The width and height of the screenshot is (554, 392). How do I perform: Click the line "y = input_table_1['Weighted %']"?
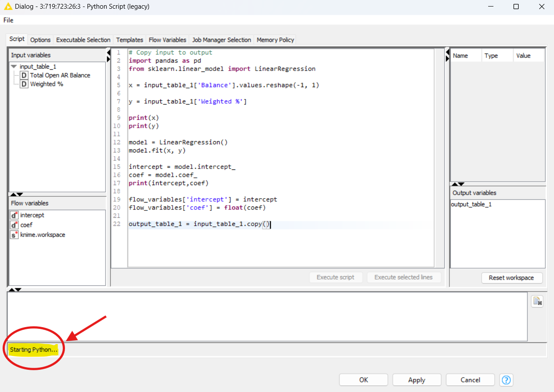click(187, 101)
